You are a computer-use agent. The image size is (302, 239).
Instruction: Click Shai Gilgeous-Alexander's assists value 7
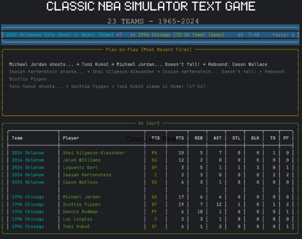pos(220,153)
